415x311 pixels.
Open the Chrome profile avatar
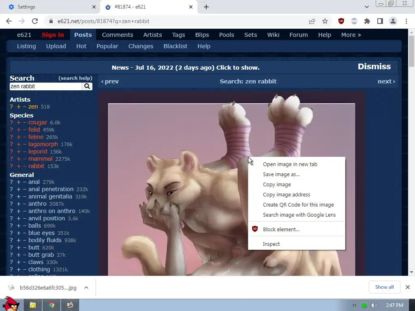pyautogui.click(x=393, y=21)
